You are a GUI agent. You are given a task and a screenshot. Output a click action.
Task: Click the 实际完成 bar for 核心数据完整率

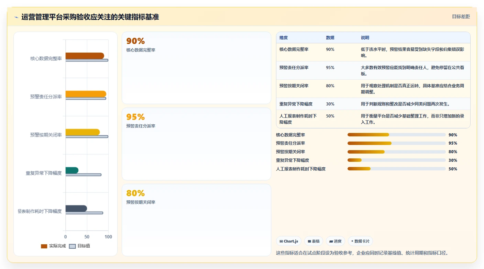tap(85, 56)
